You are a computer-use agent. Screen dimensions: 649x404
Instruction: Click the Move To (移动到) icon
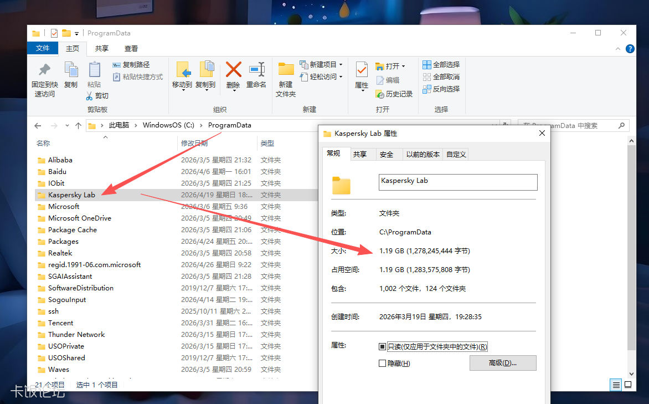(183, 70)
